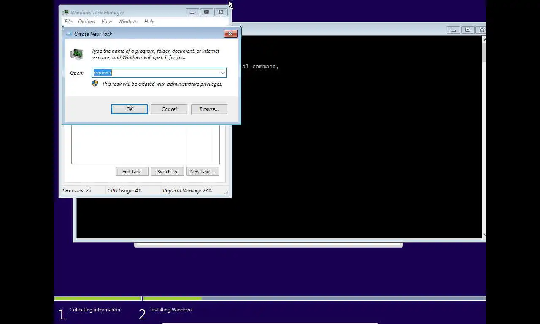
Task: Click the Create New Task title icon
Action: click(69, 34)
